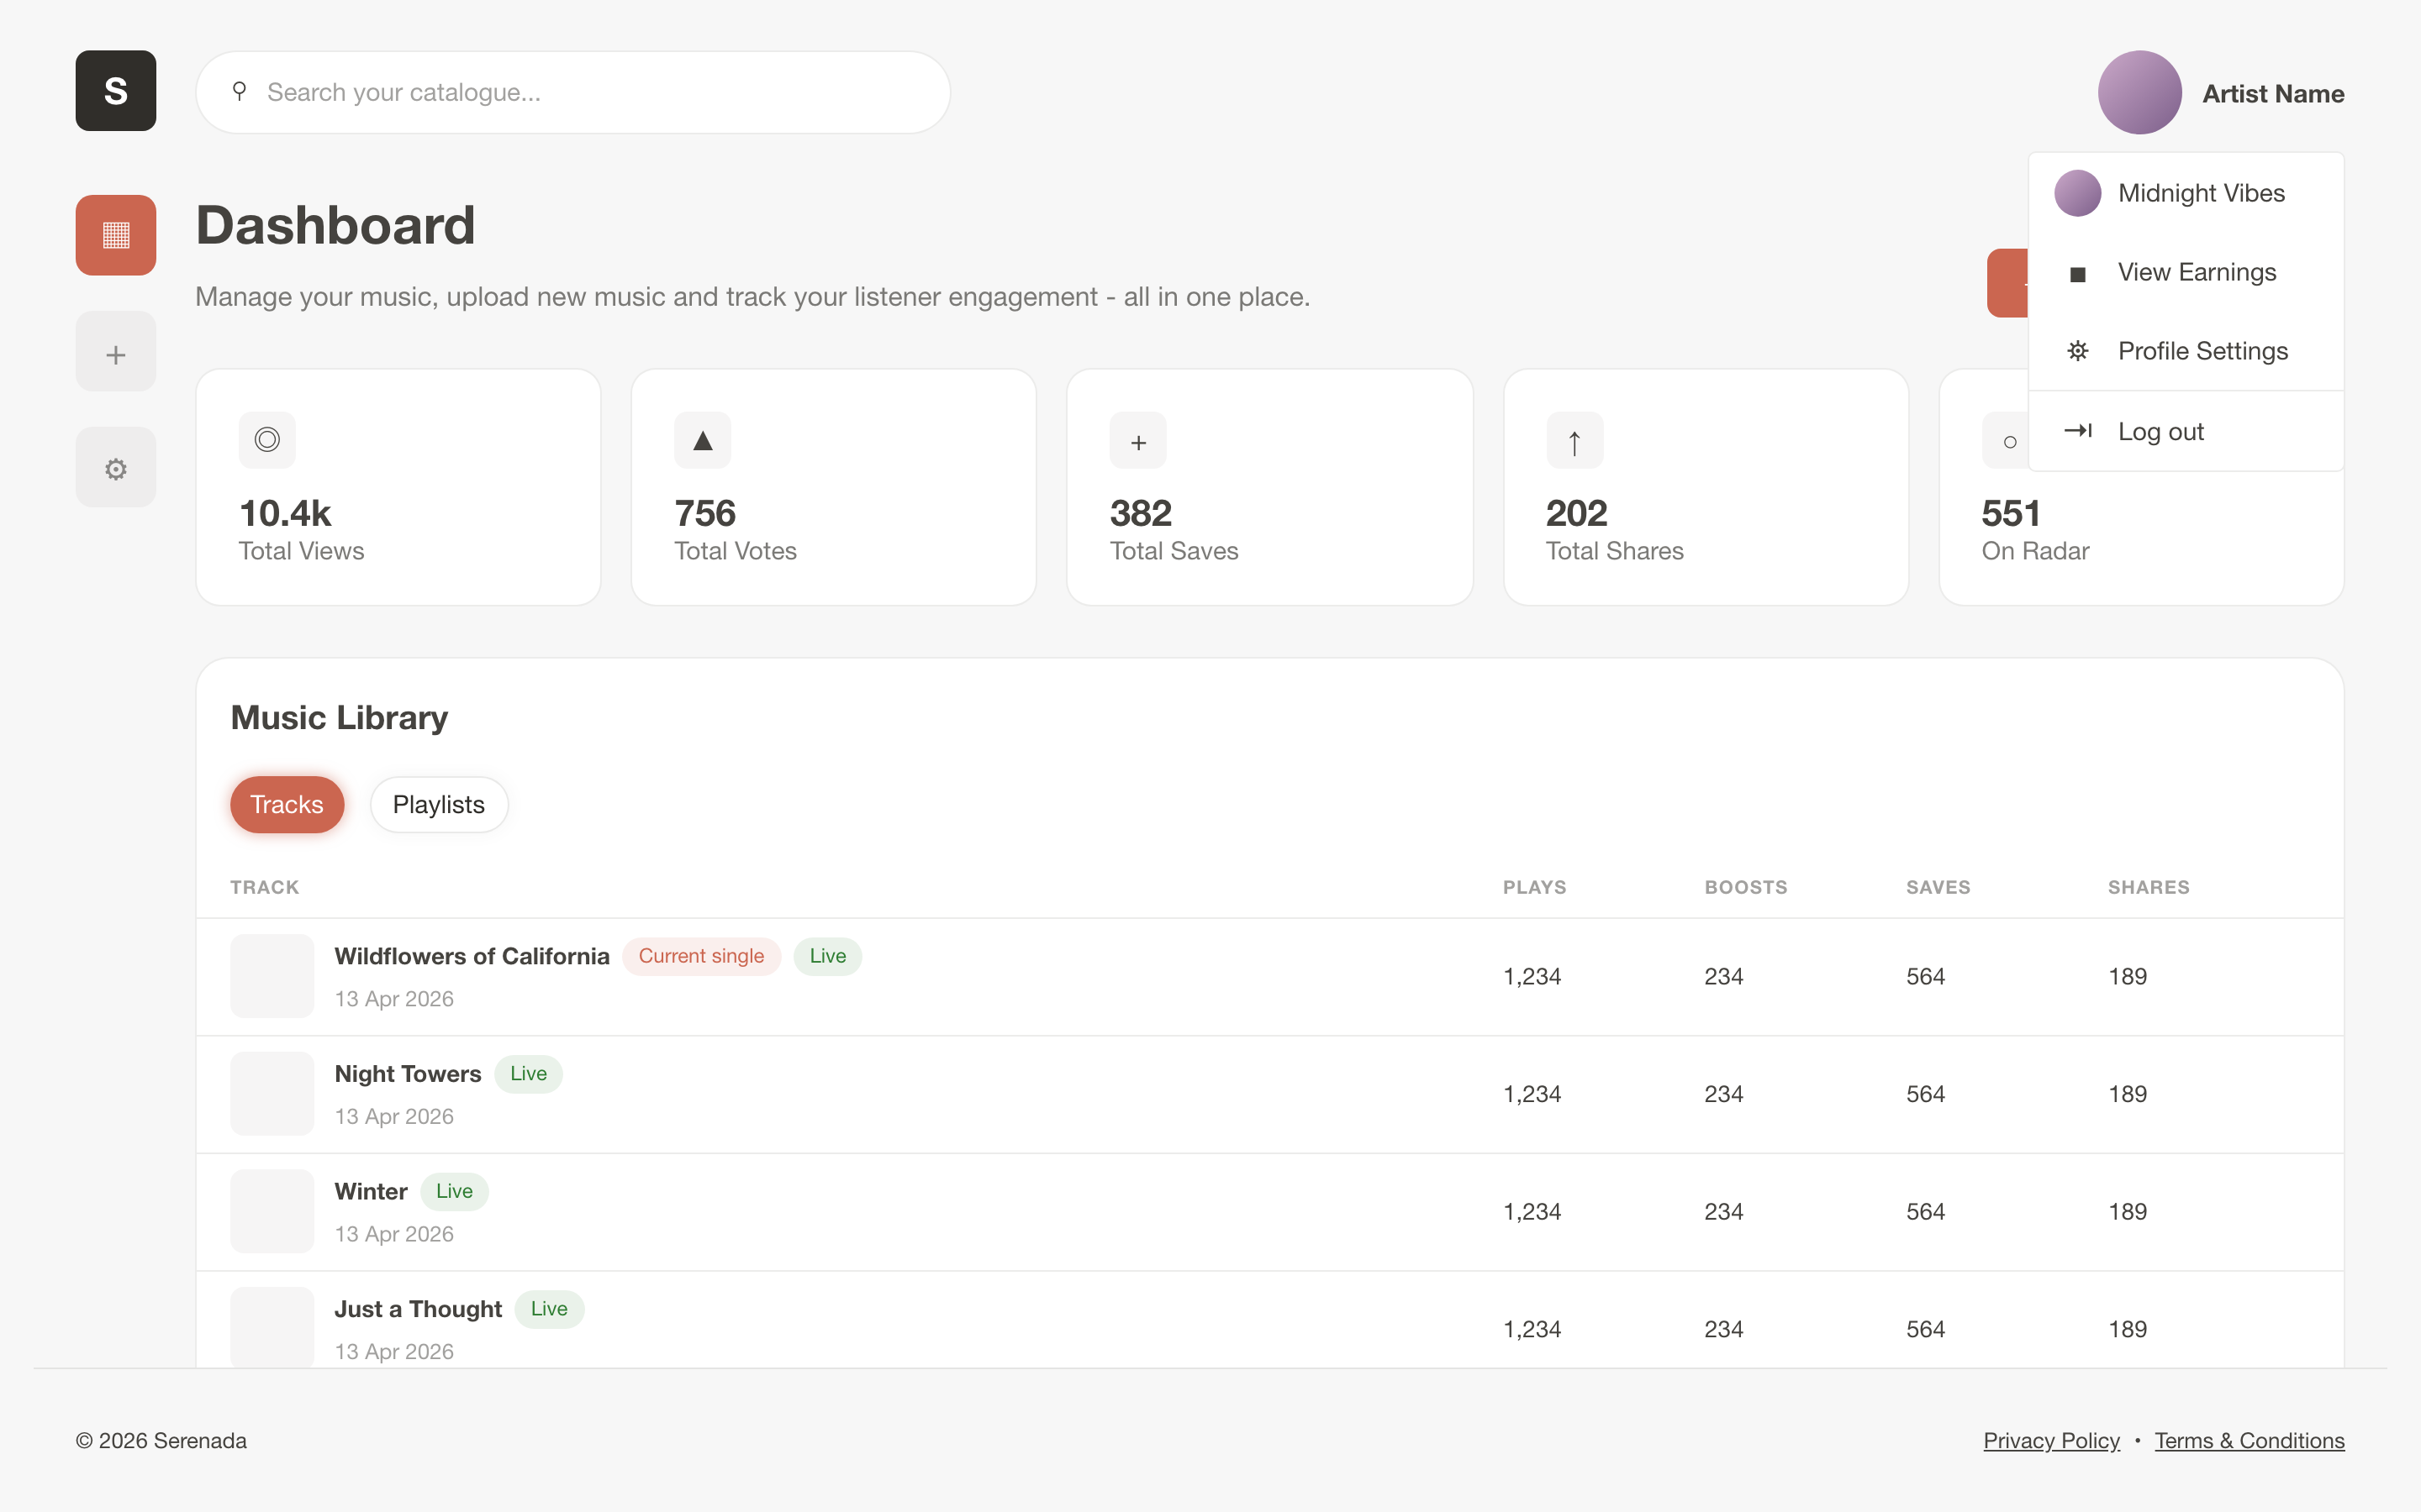Click the date under Winter
This screenshot has width=2421, height=1512.
pyautogui.click(x=394, y=1234)
